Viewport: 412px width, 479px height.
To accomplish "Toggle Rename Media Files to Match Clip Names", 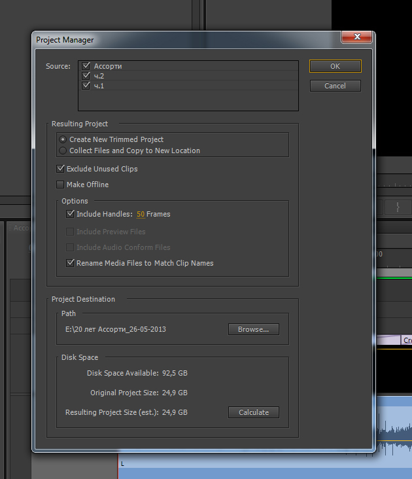I will (x=70, y=263).
